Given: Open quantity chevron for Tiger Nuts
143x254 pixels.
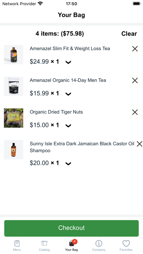Looking at the screenshot, I should click(x=68, y=126).
